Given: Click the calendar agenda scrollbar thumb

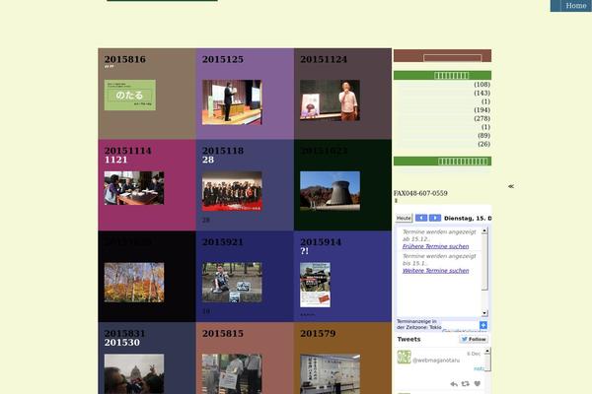Looking at the screenshot, I should click(x=484, y=262).
